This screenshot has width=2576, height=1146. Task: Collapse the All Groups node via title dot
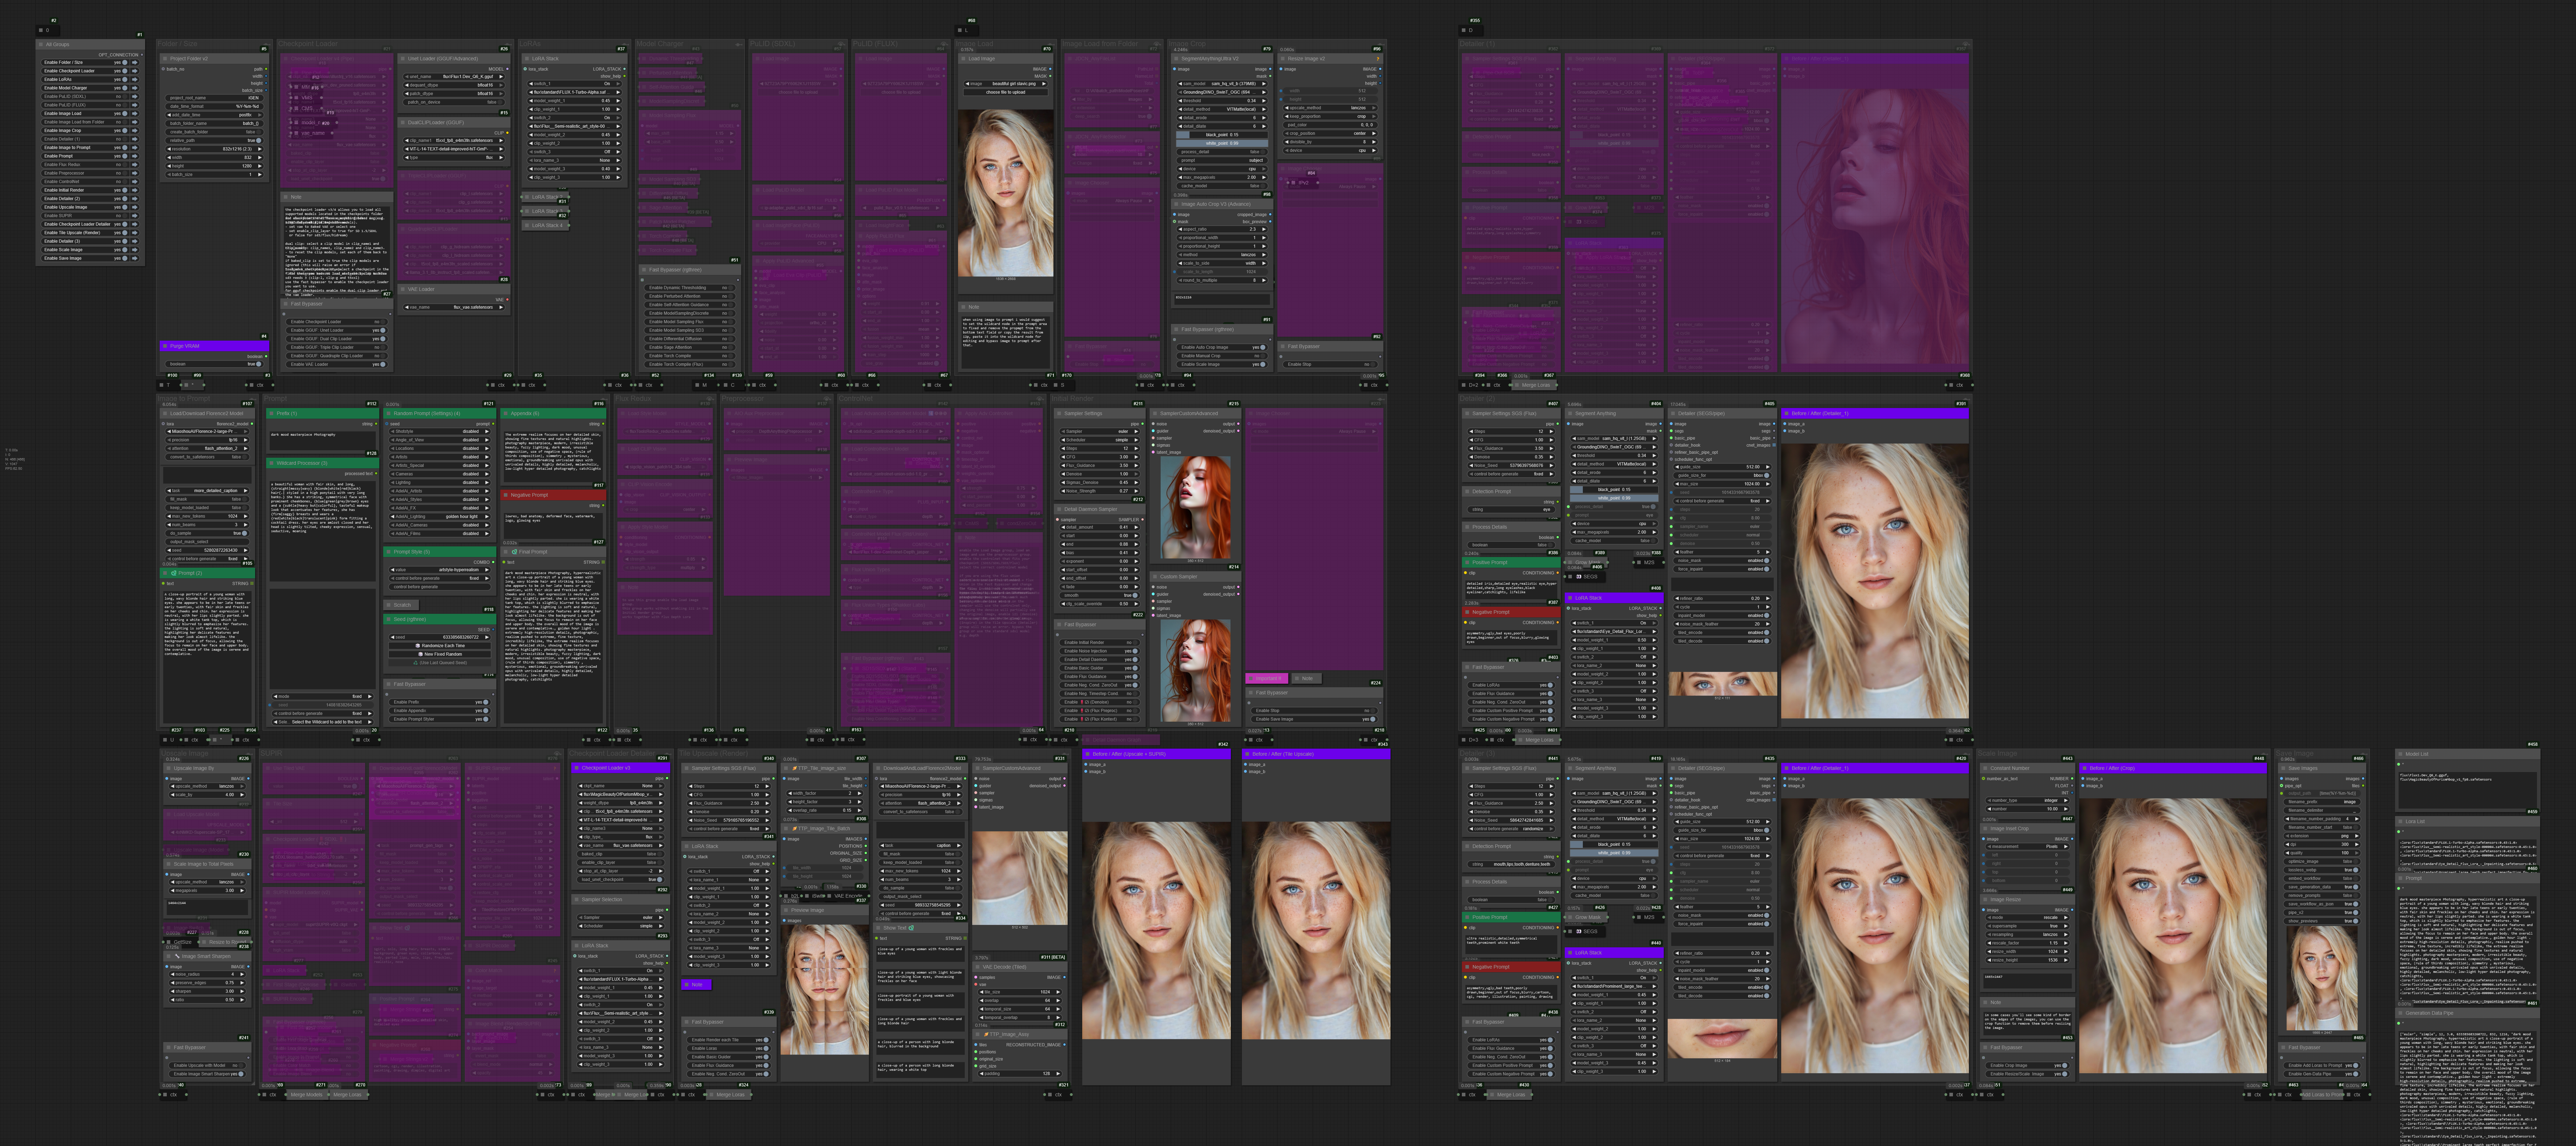[41, 44]
